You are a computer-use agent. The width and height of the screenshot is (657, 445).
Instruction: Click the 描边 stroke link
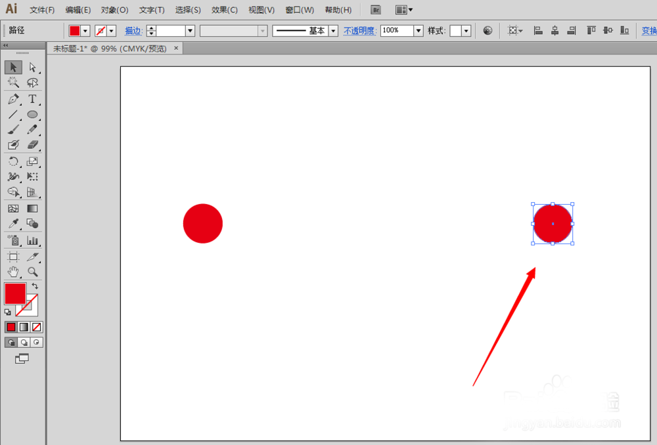[x=133, y=31]
